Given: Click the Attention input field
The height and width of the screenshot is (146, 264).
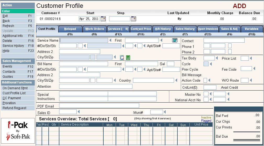Looking at the screenshot, I should coord(96,86).
